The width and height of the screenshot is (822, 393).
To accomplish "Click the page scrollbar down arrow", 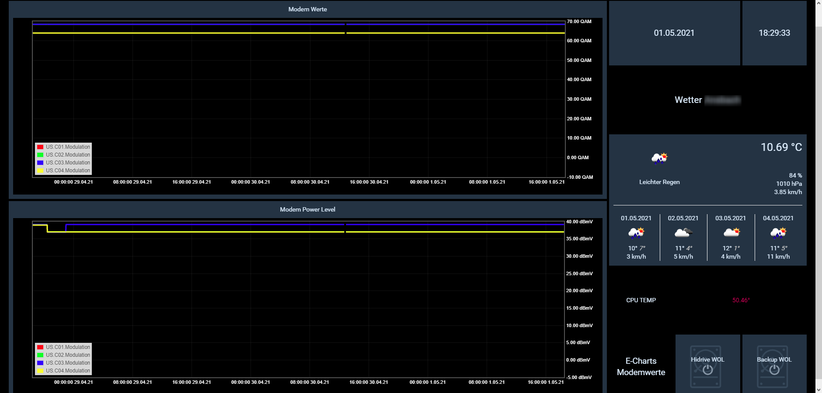I will coord(819,389).
